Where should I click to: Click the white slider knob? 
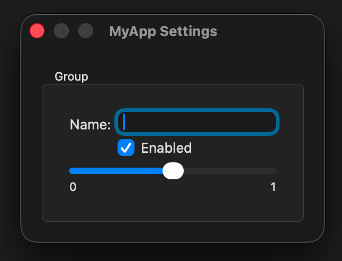tap(173, 171)
